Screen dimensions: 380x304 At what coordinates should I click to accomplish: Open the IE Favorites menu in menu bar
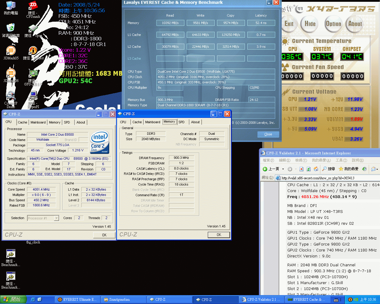point(321,160)
